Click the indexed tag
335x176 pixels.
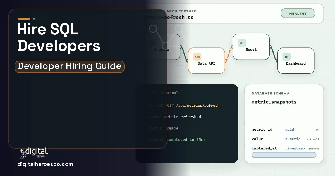(314, 149)
